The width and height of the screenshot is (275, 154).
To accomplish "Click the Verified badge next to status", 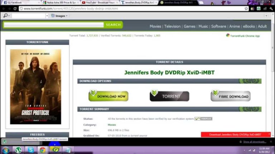I will click(x=203, y=119).
